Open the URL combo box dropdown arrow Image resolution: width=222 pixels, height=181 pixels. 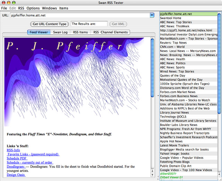coord(152,15)
